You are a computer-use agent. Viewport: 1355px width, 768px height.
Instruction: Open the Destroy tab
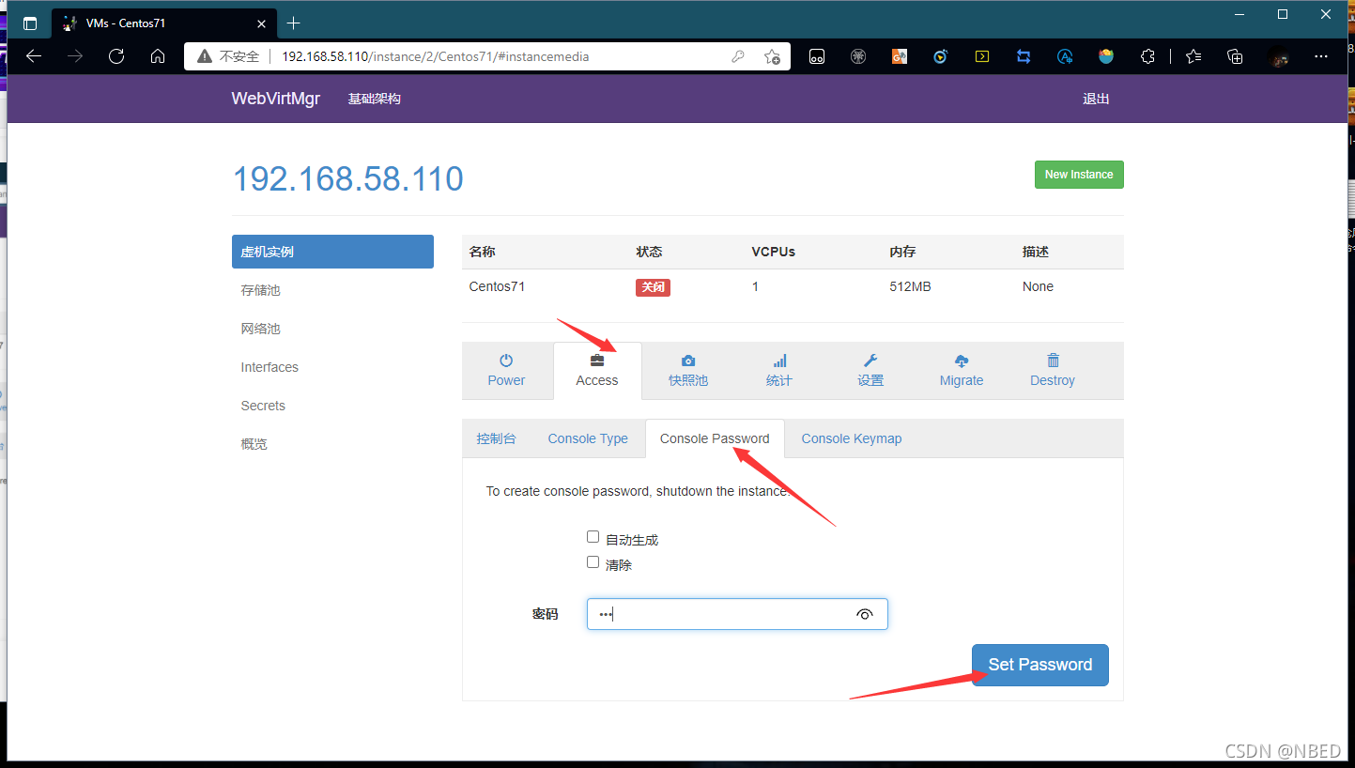tap(1053, 371)
